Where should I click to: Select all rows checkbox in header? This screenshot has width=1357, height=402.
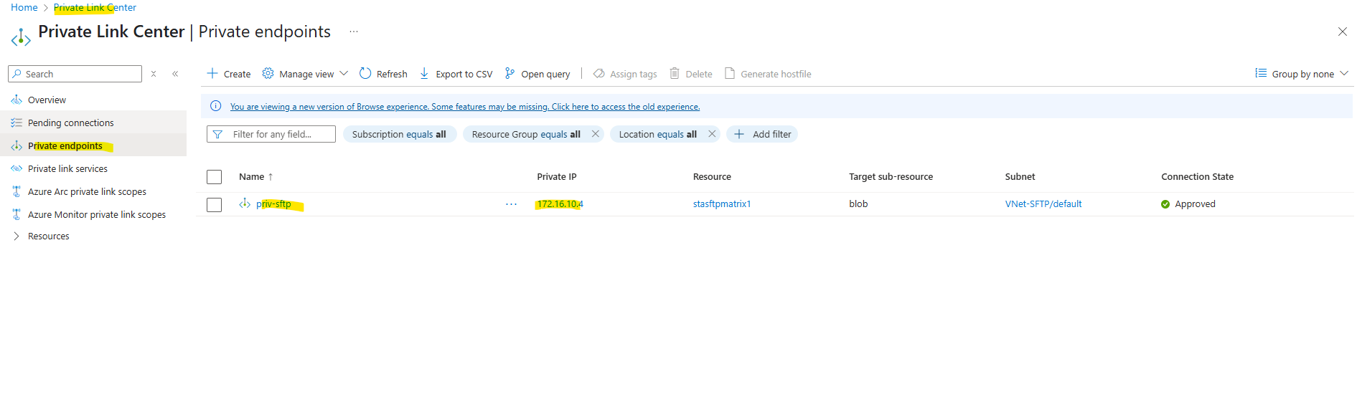[x=214, y=177]
